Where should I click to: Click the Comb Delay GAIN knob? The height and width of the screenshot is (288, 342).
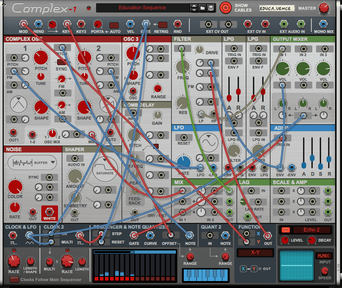[157, 115]
